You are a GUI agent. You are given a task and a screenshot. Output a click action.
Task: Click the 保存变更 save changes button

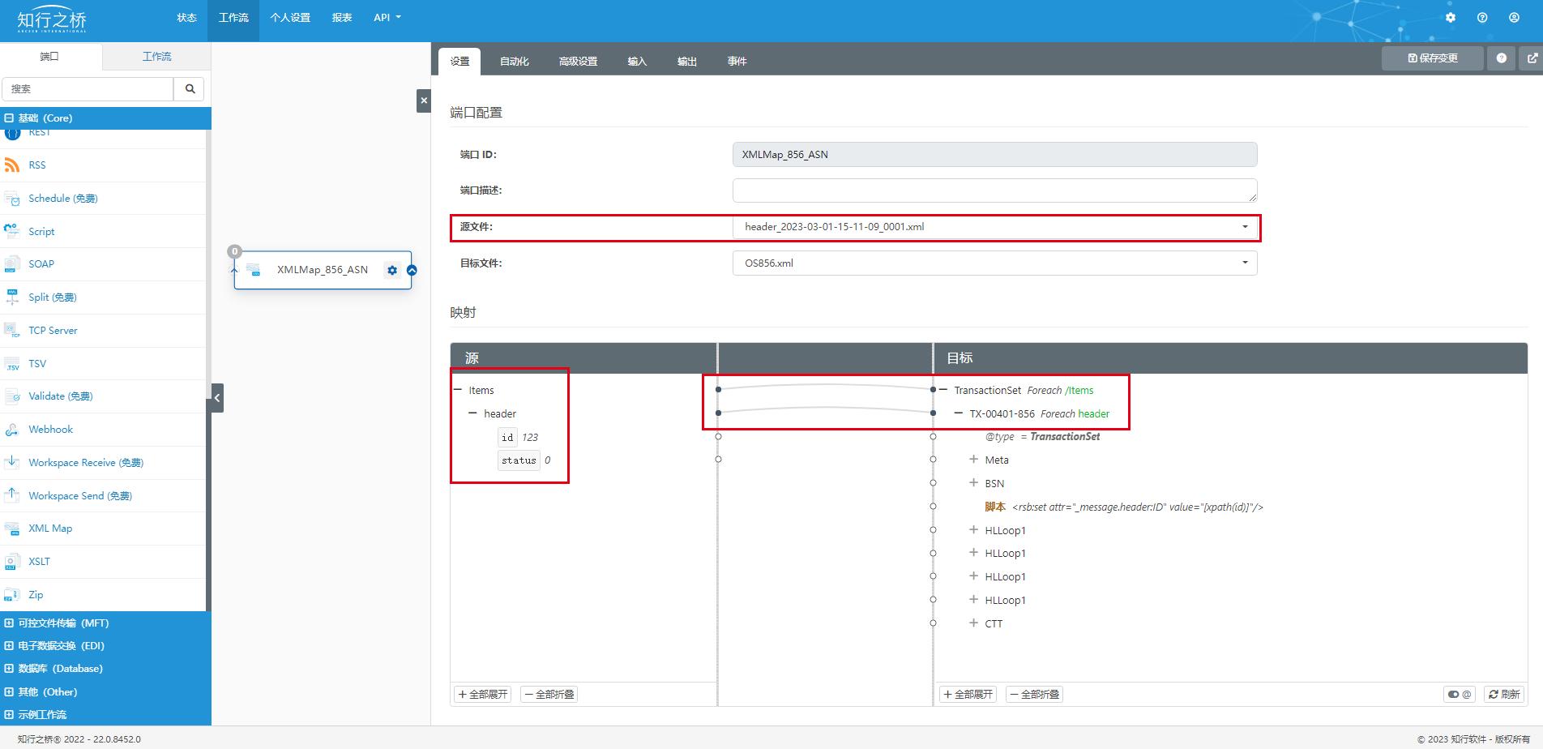coord(1433,58)
